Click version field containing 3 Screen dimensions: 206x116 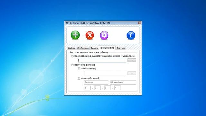[108, 88]
